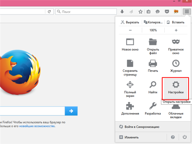The height and width of the screenshot is (144, 192).
Task: Click the address bar field
Action: pos(22,12)
